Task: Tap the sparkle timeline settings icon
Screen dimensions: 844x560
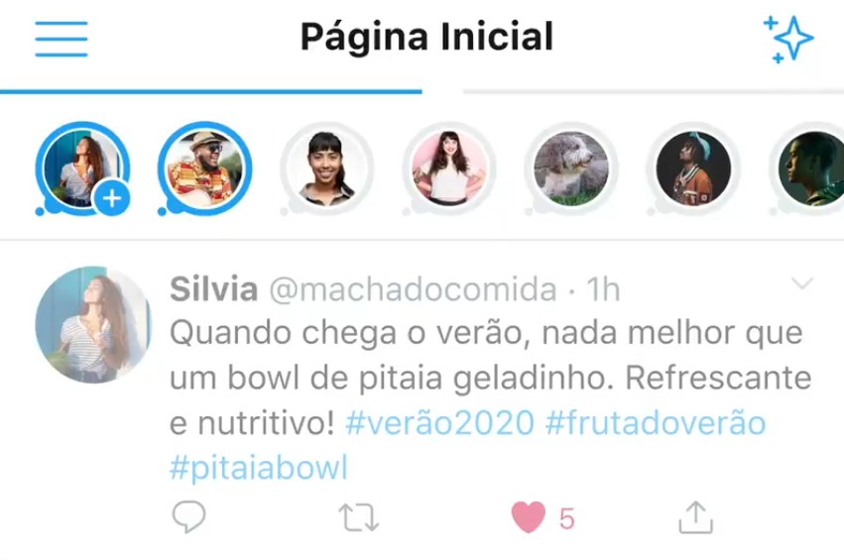Action: point(788,39)
